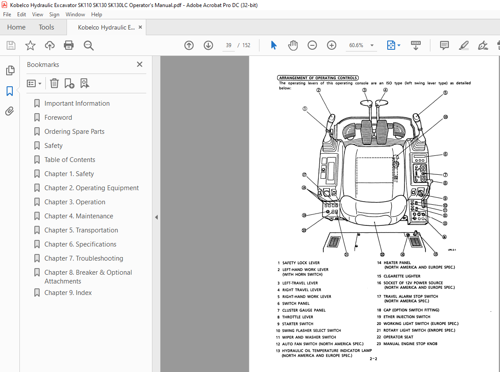The height and width of the screenshot is (372, 500).
Task: Jump to Table of Contents bookmark
Action: click(70, 160)
